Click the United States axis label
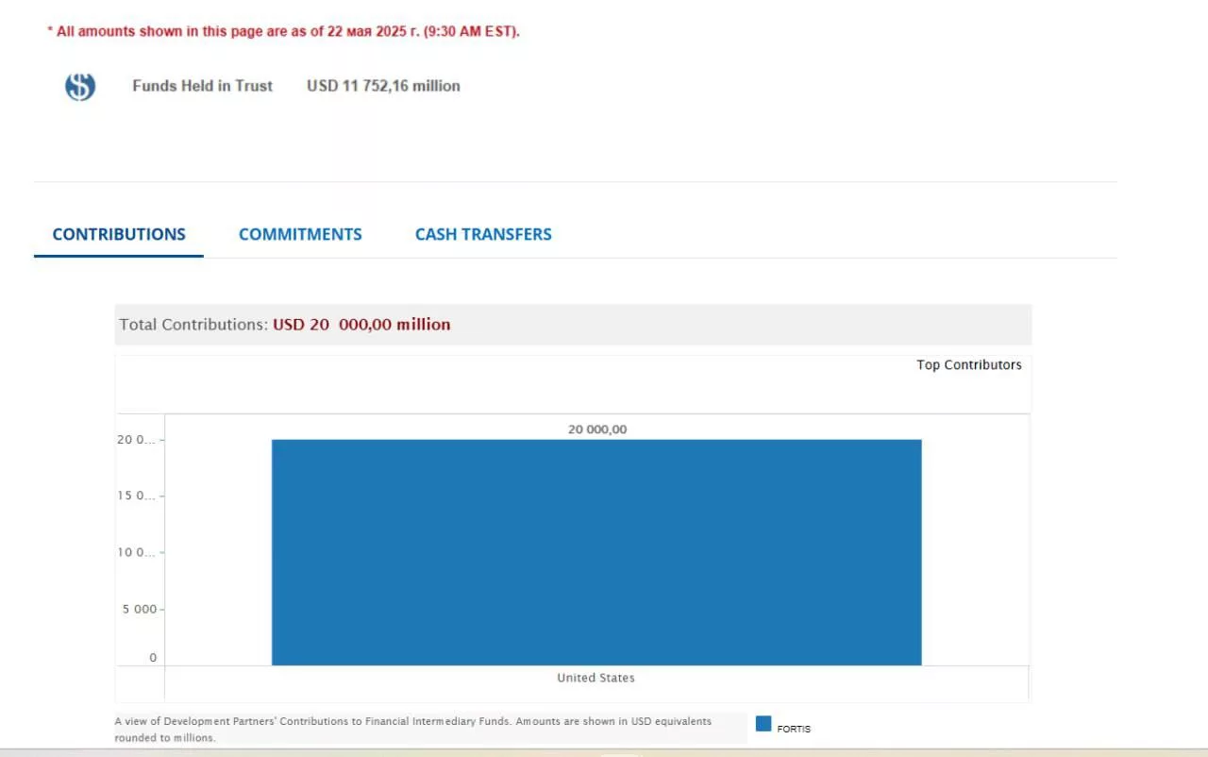 tap(596, 678)
